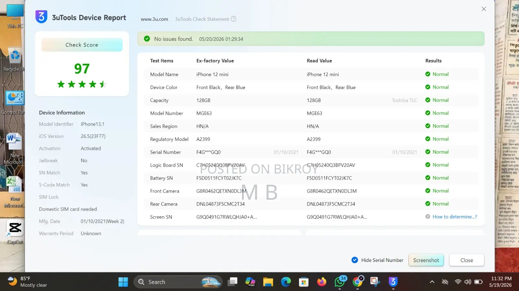This screenshot has height=291, width=519.
Task: Click the Ex-factory Value column header
Action: click(215, 61)
